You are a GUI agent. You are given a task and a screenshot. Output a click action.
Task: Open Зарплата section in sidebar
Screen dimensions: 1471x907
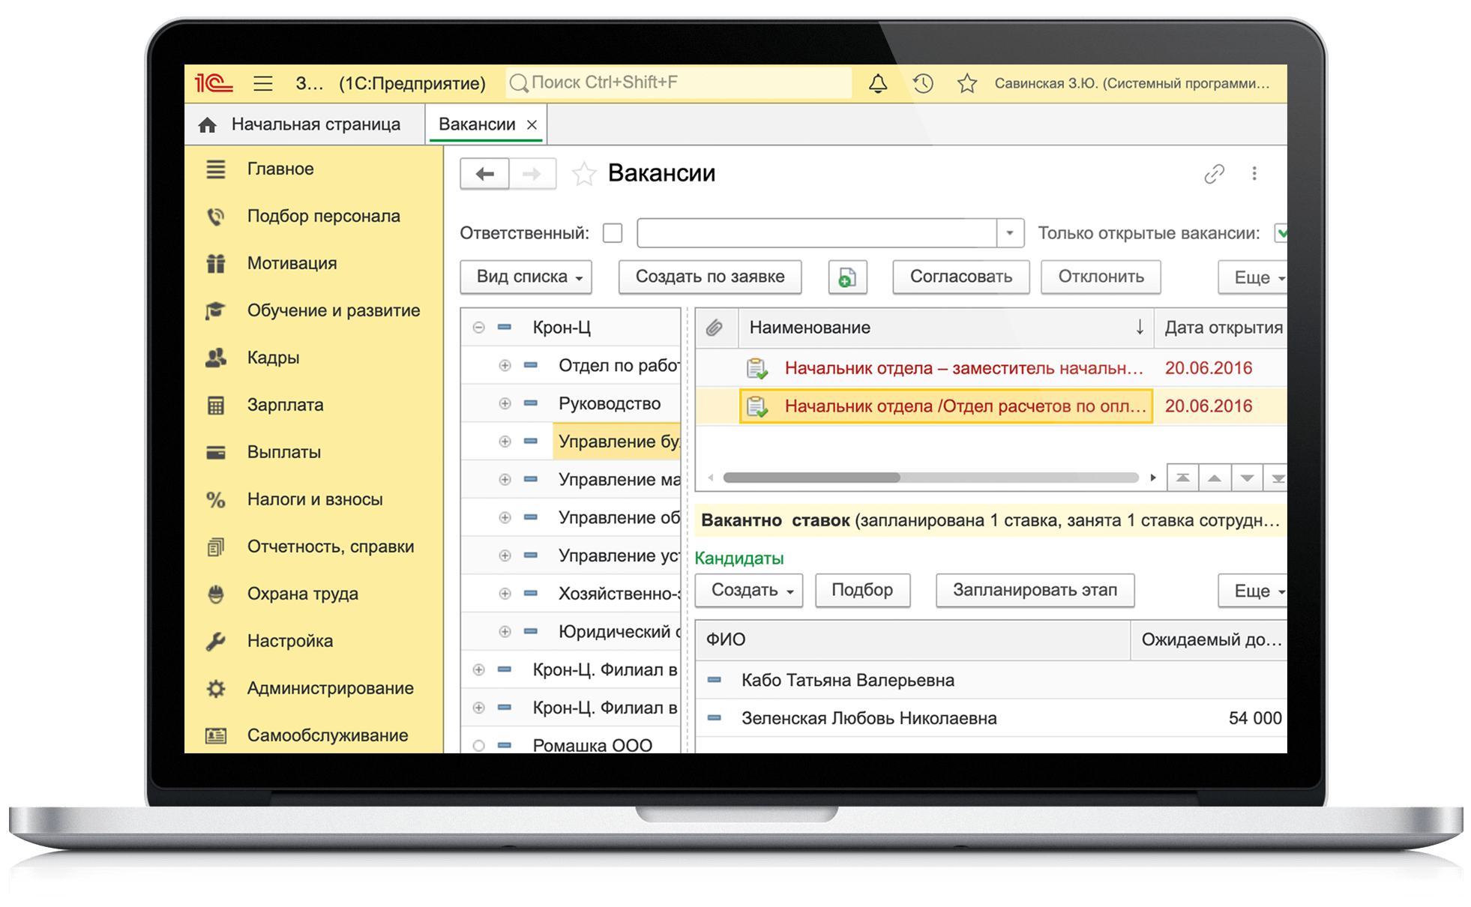pyautogui.click(x=285, y=405)
